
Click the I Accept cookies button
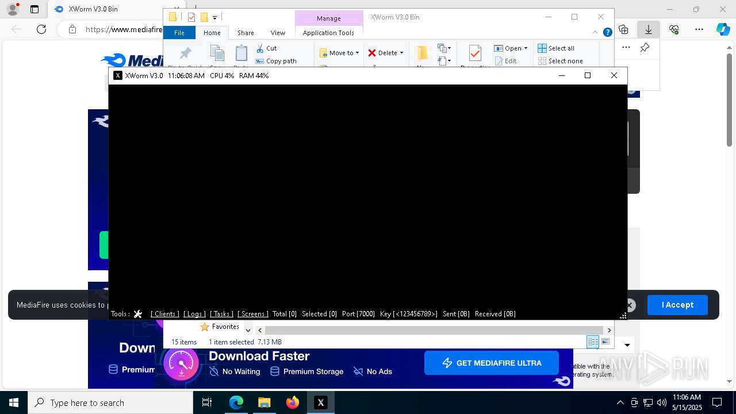[677, 305]
